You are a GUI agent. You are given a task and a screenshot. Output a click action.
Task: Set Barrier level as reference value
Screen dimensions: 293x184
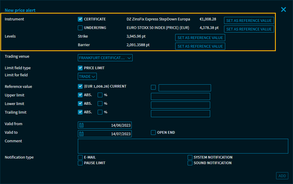[200, 46]
